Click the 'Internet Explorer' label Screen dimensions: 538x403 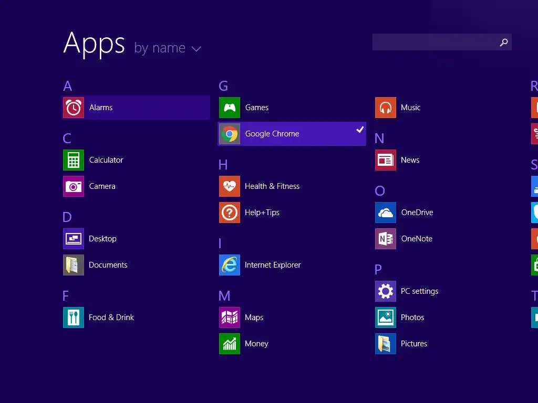tap(273, 265)
